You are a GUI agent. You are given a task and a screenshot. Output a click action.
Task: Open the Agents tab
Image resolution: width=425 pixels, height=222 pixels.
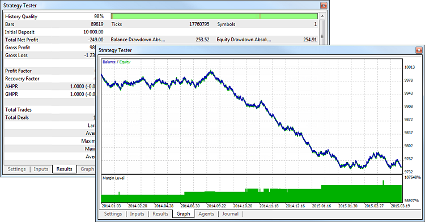point(206,214)
